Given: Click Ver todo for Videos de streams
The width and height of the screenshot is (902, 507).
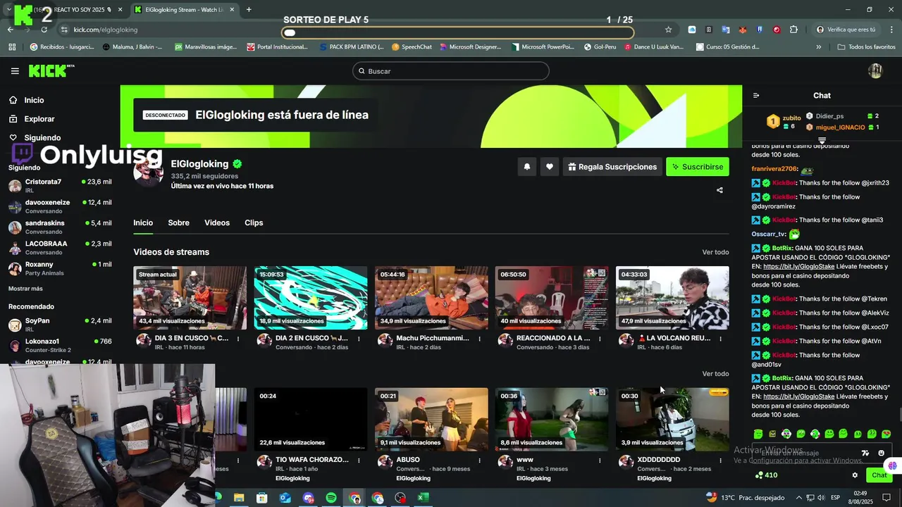Looking at the screenshot, I should coord(715,252).
